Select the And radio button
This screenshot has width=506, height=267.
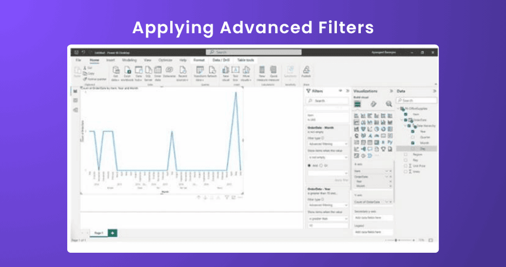pos(309,166)
